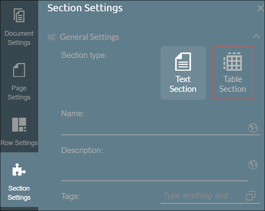Click the General Settings header text
This screenshot has width=265, height=211.
tap(89, 37)
